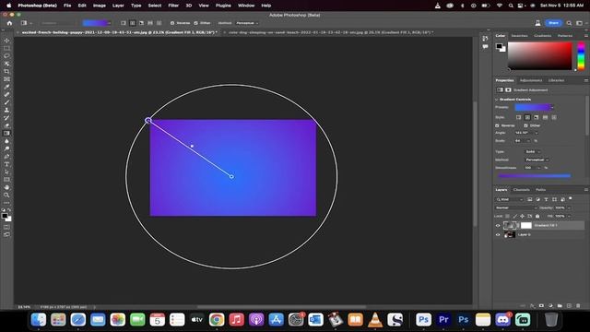Image resolution: width=590 pixels, height=332 pixels.
Task: Add layer mask icon in Layers panel
Action: pyautogui.click(x=541, y=305)
